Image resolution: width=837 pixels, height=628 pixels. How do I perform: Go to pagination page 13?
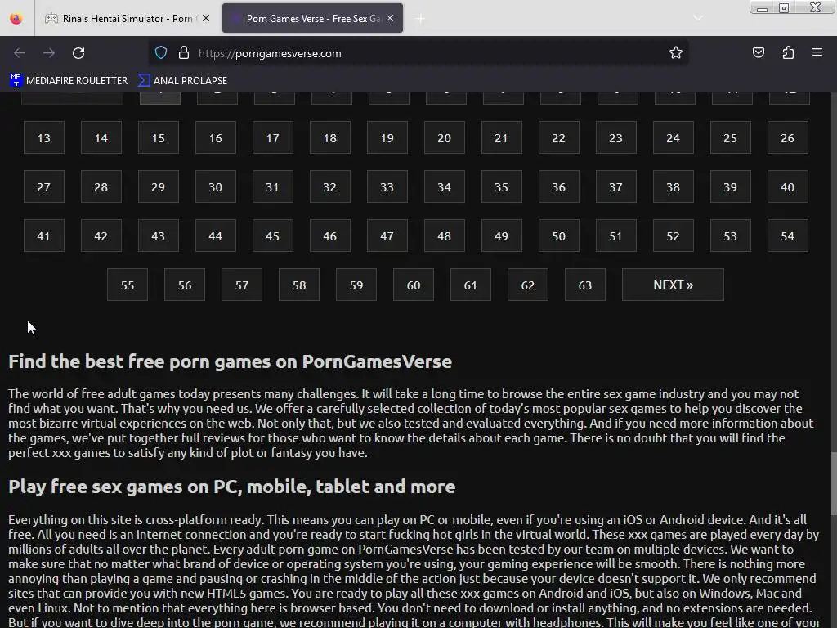coord(44,137)
